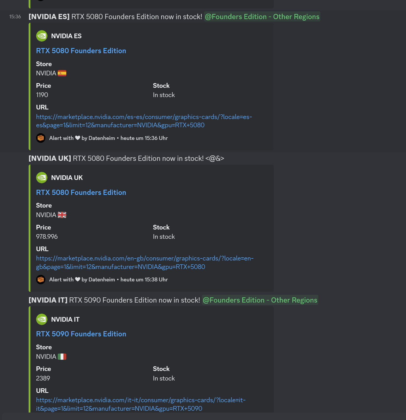Click the Spain flag emoji
406x420 pixels.
tap(62, 73)
